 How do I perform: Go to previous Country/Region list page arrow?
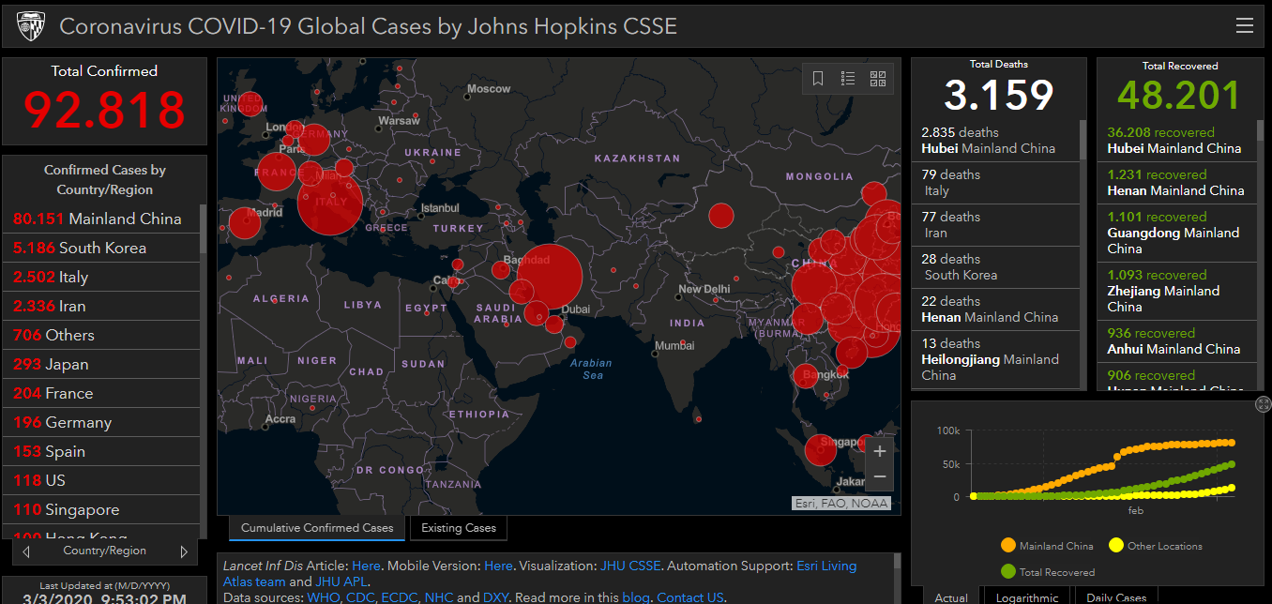[x=26, y=551]
